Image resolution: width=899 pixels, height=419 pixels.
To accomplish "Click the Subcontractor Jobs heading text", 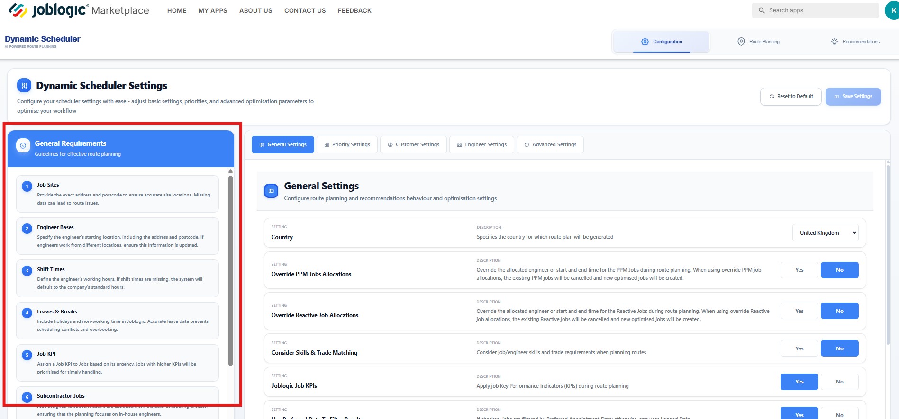I will click(x=61, y=396).
